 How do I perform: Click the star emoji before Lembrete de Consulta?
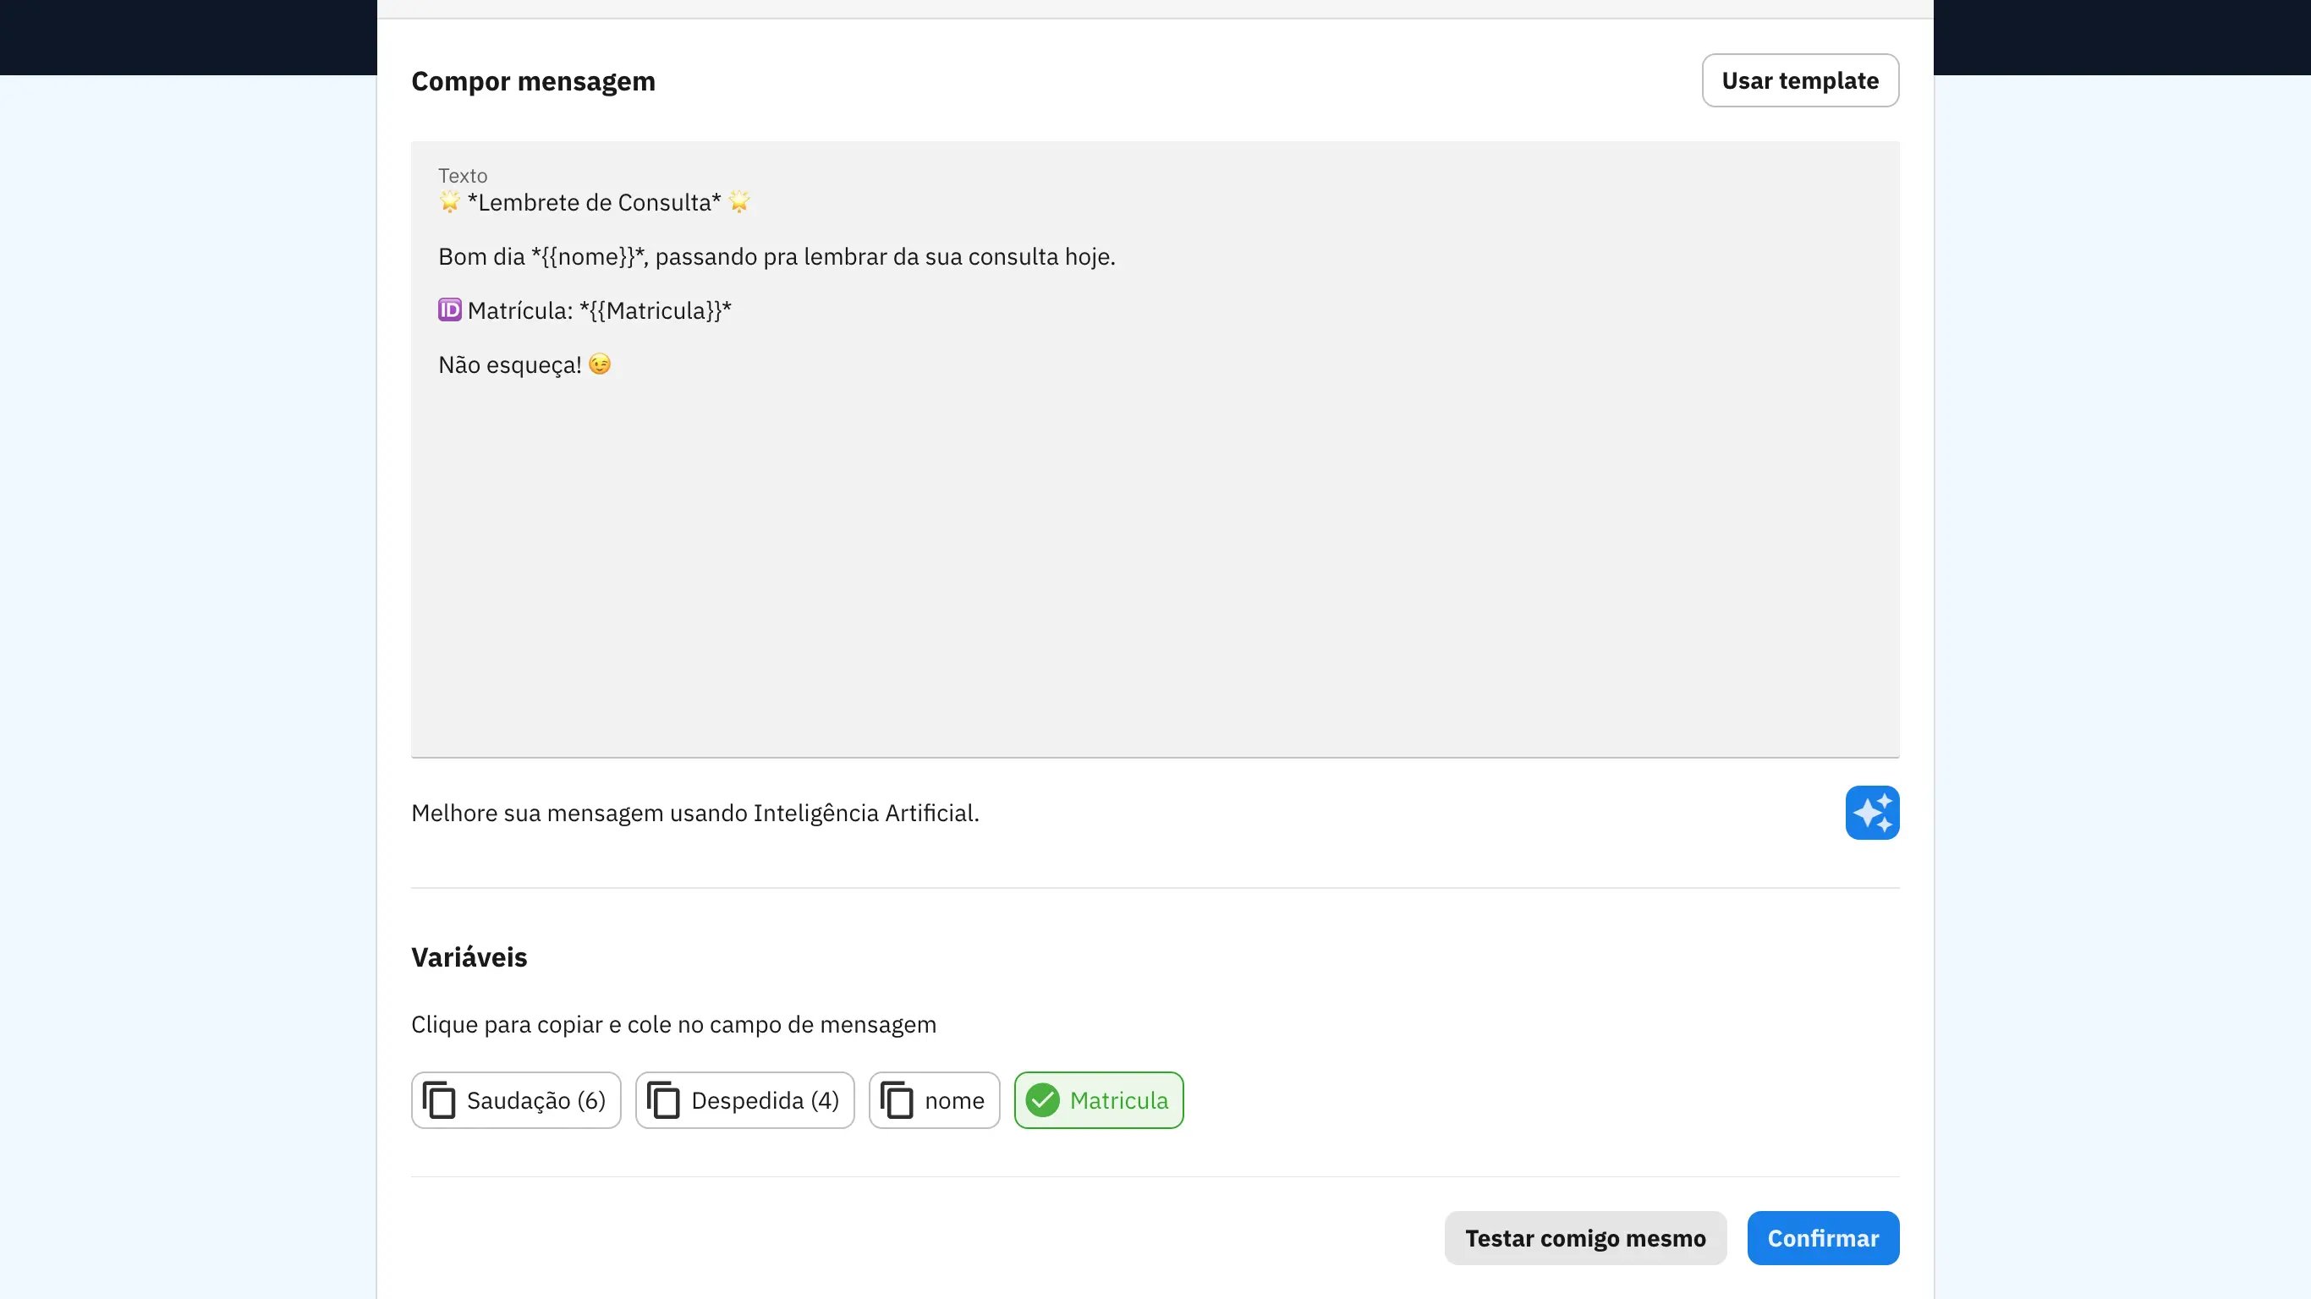point(449,202)
